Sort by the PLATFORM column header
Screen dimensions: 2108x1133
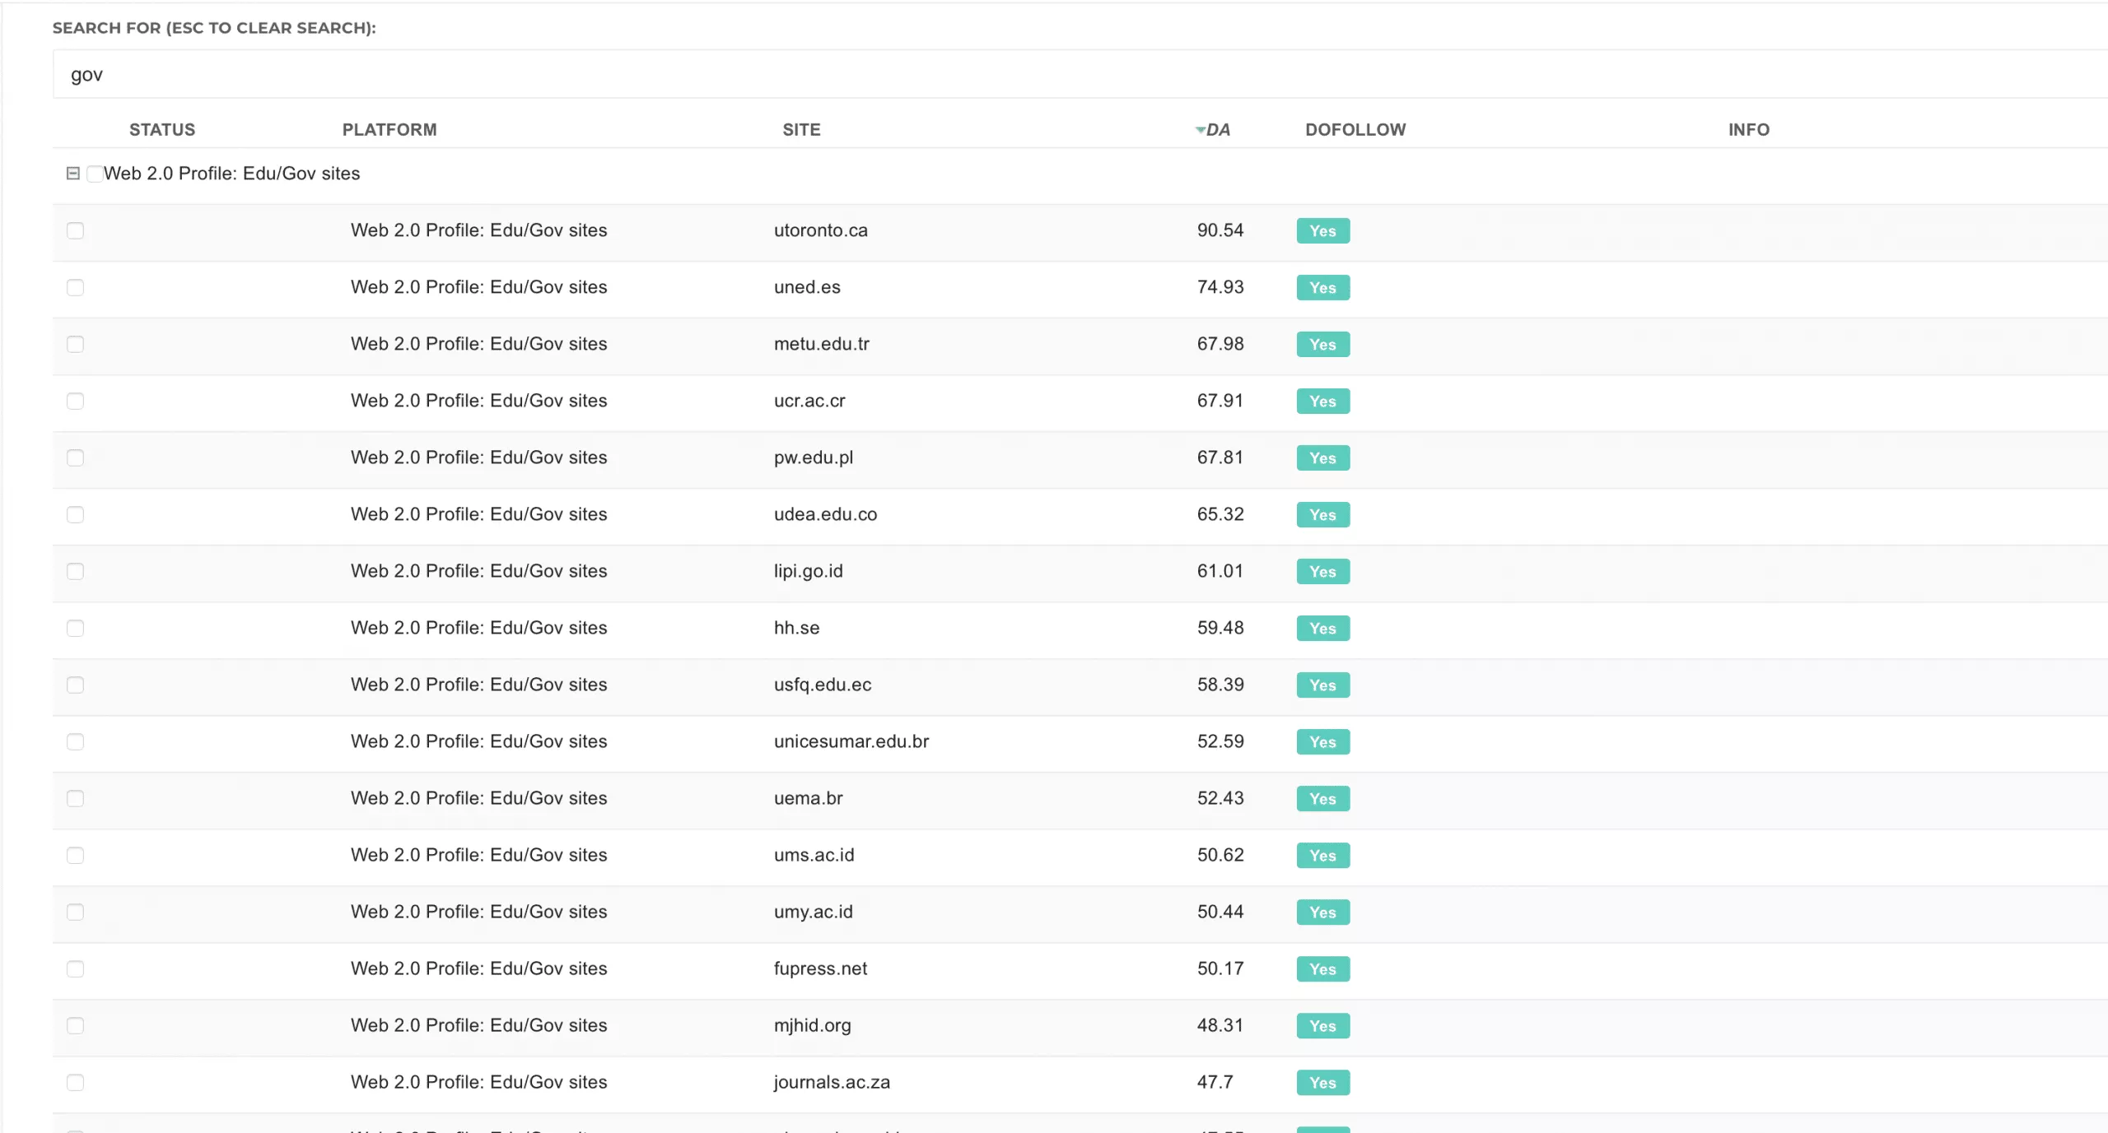[389, 130]
